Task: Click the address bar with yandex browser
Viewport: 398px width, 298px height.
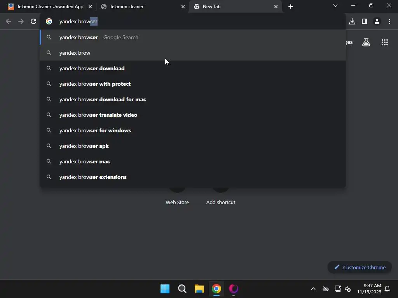Action: coord(193,22)
